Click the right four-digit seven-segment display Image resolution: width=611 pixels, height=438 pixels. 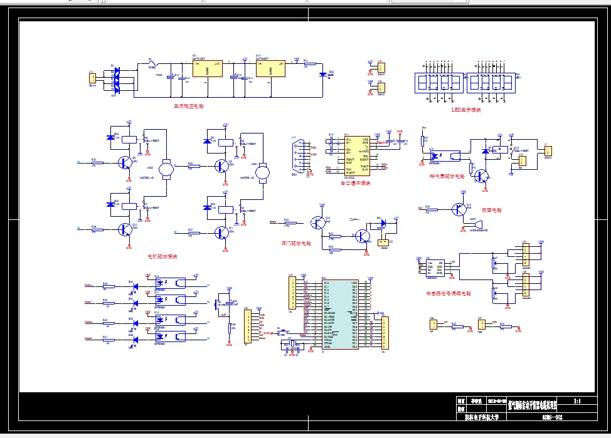491,83
